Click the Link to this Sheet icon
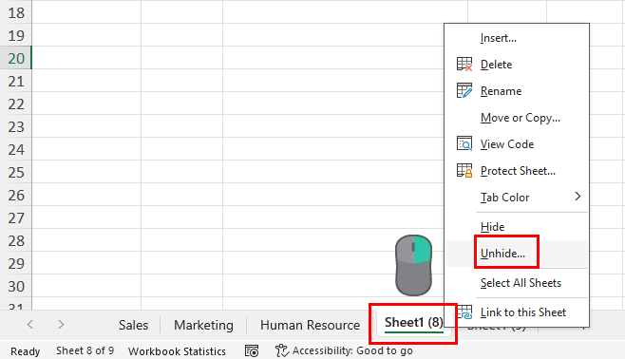The height and width of the screenshot is (359, 625). click(464, 312)
